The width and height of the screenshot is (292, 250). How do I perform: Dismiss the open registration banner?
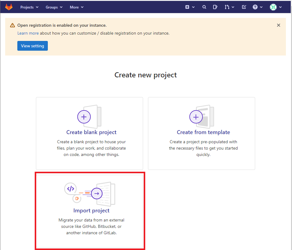(278, 25)
